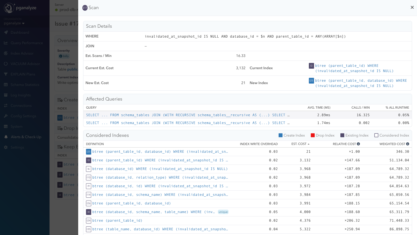Click the purple Existing Index legend swatch
This screenshot has width=417, height=235.
coord(342,135)
